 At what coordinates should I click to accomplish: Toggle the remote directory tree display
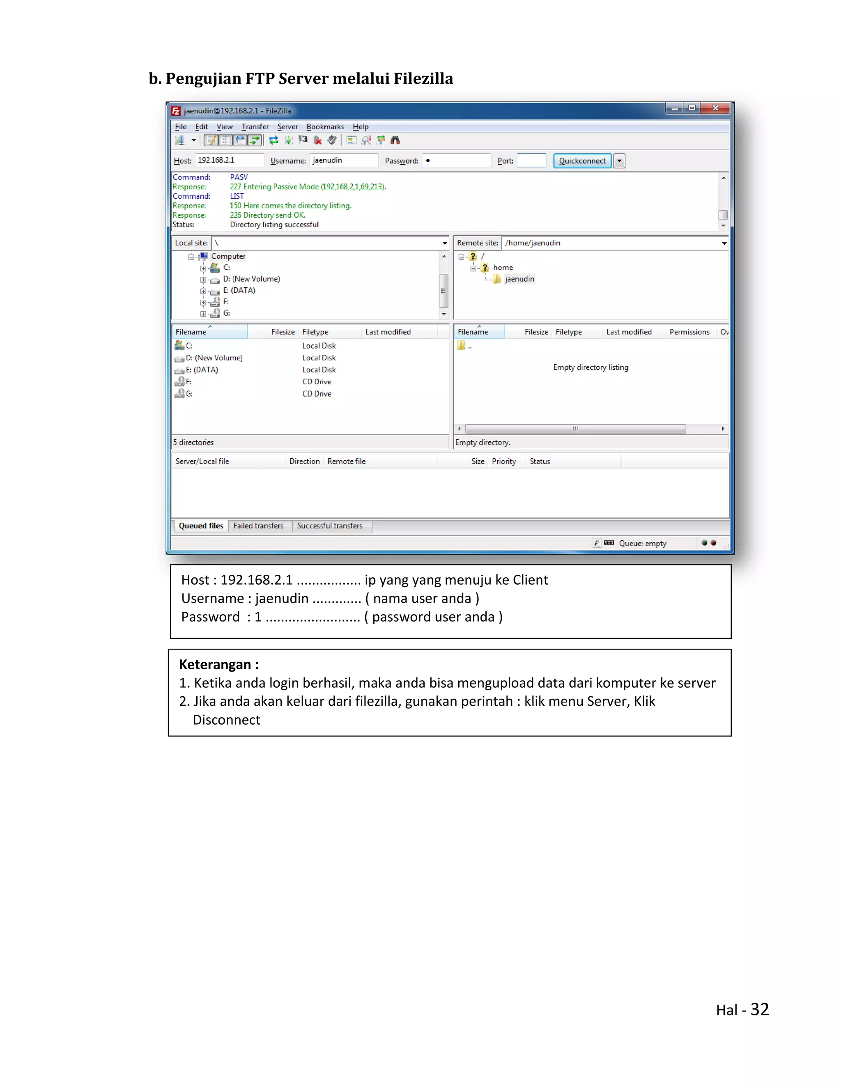[240, 140]
